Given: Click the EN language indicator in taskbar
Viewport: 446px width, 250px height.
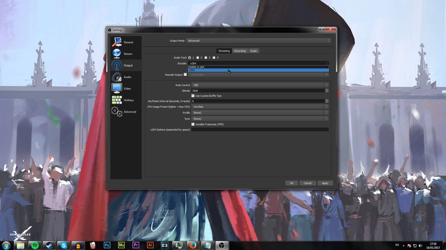Looking at the screenshot, I should click(397, 245).
